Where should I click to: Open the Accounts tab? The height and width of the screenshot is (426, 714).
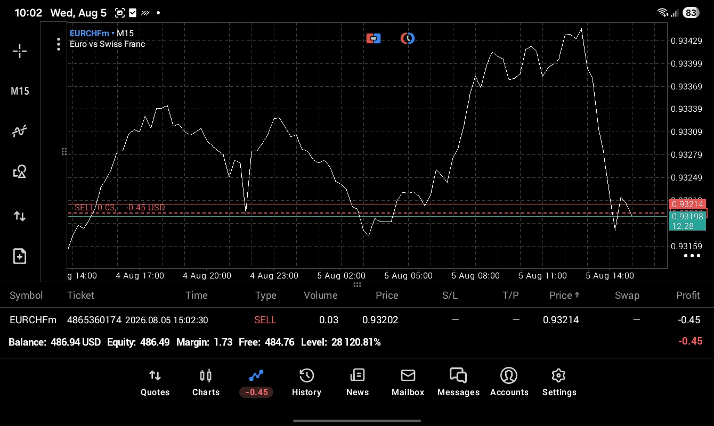coord(509,383)
